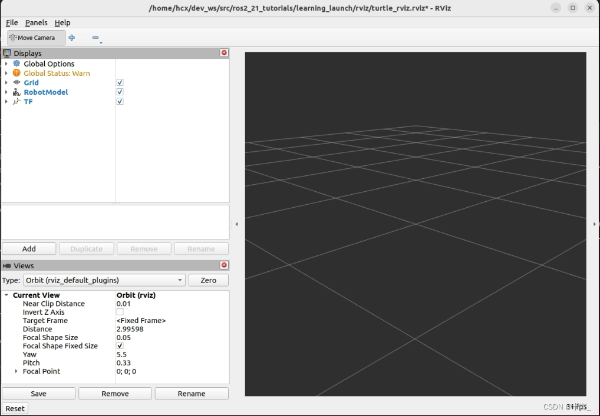Disable the RobotModel display checkbox

coord(120,92)
